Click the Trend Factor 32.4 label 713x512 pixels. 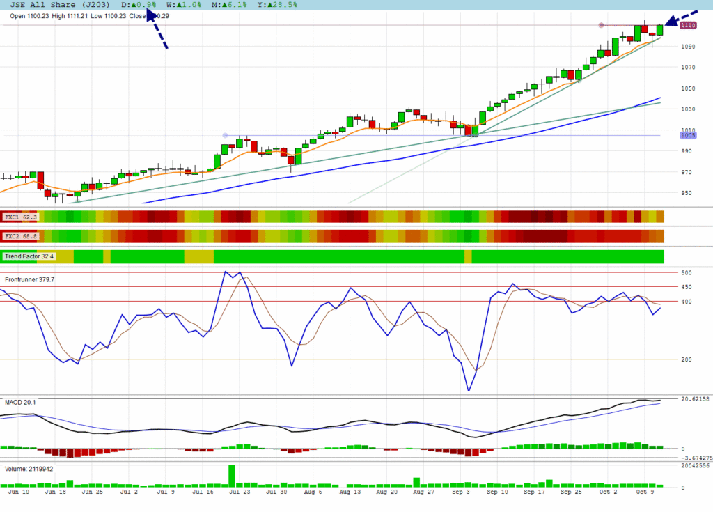tap(29, 256)
